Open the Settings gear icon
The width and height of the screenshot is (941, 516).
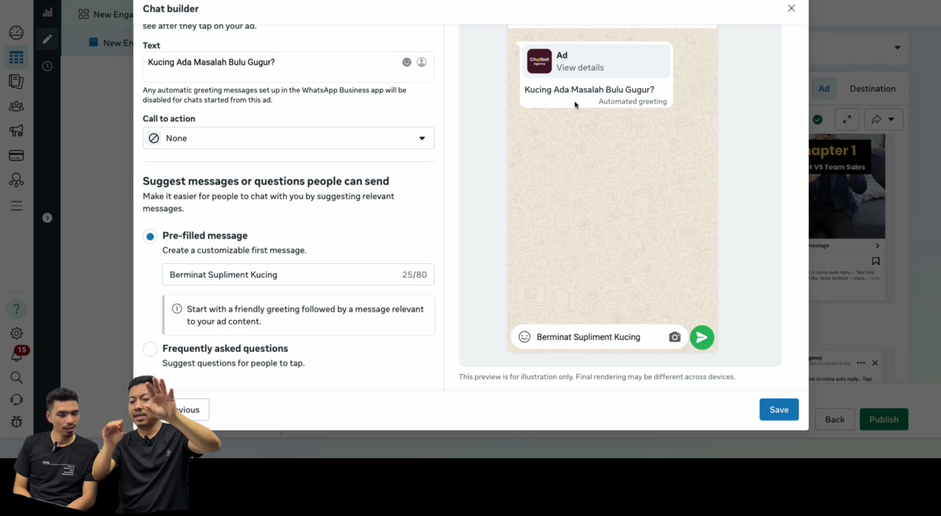tap(16, 333)
